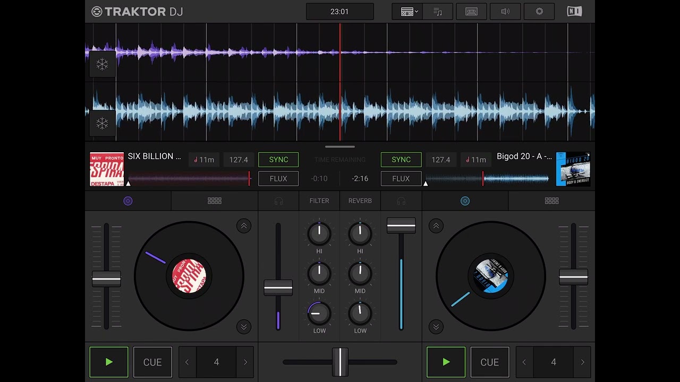Screen dimensions: 680x382
Task: Select the left deck key 11m
Action: [204, 160]
